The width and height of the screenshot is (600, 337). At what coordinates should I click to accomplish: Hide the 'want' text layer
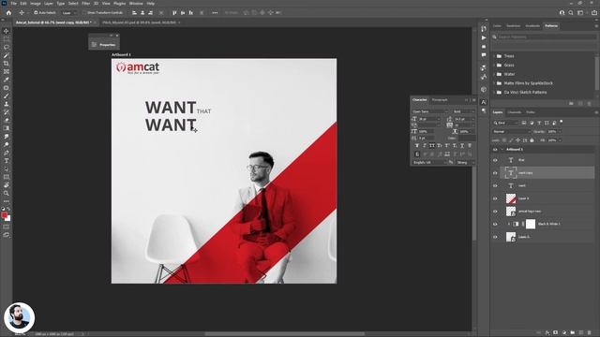[x=495, y=185]
